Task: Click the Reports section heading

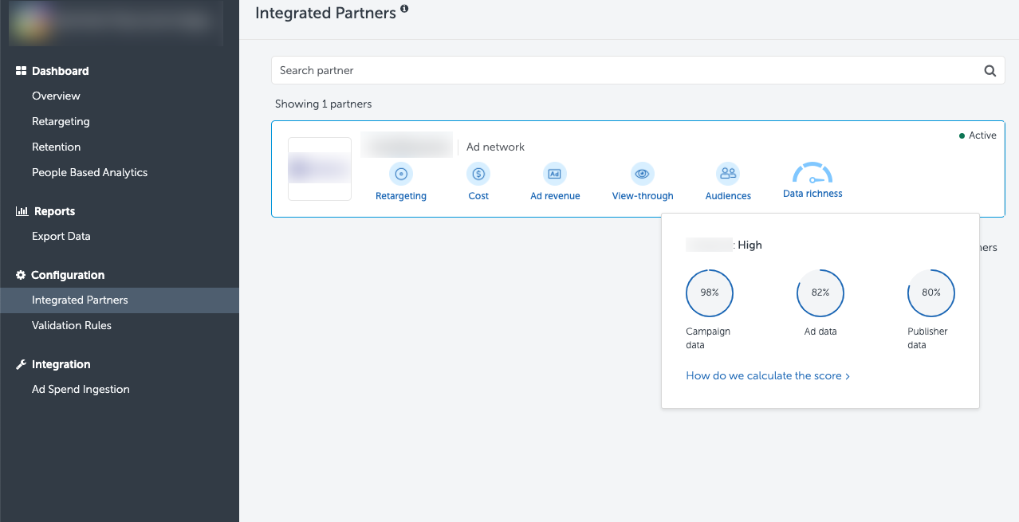Action: pyautogui.click(x=54, y=211)
